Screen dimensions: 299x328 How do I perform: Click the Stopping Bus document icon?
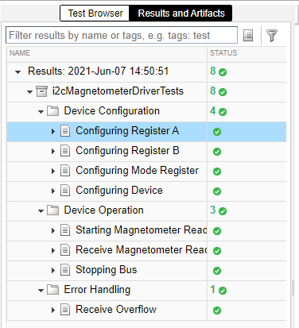point(65,270)
